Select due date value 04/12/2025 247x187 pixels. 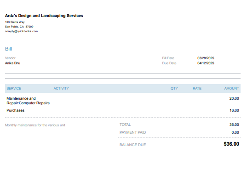[x=206, y=63]
